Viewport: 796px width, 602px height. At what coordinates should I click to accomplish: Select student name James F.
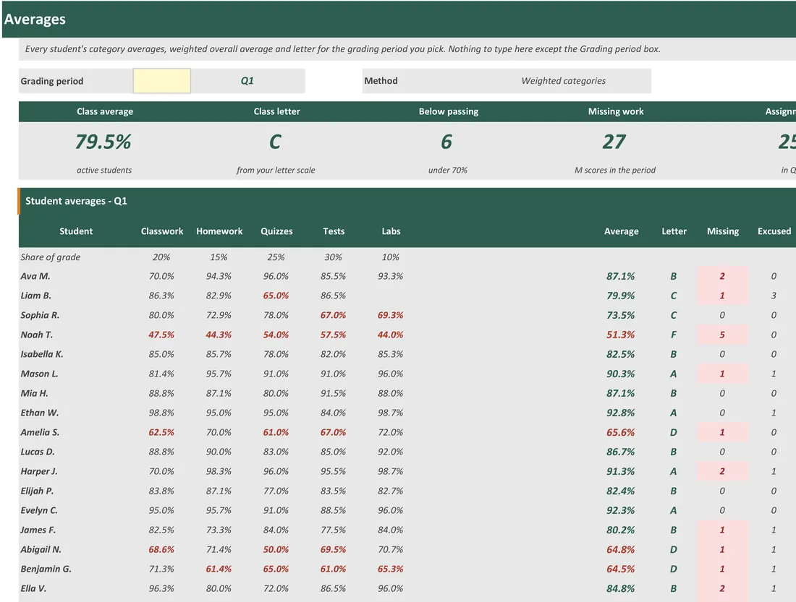tap(38, 530)
